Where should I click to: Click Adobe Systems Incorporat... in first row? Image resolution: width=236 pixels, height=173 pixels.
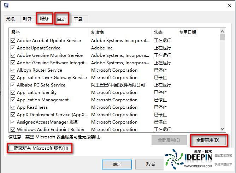pyautogui.click(x=120, y=41)
